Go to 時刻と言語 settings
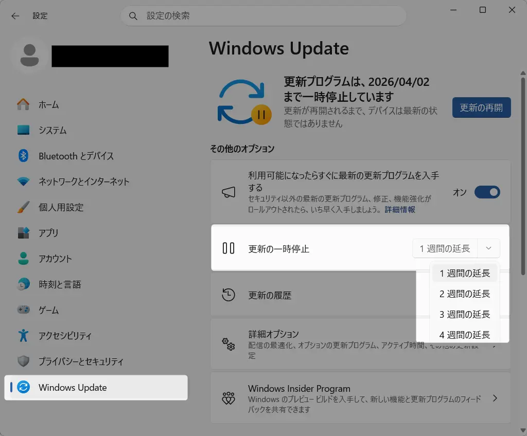Image resolution: width=527 pixels, height=436 pixels. (59, 284)
